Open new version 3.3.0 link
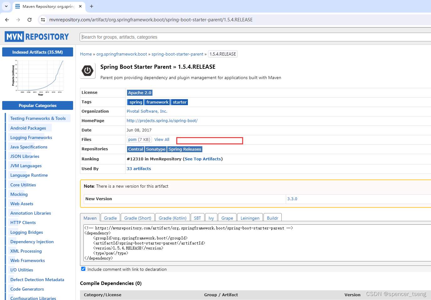Image resolution: width=431 pixels, height=300 pixels. pos(292,199)
